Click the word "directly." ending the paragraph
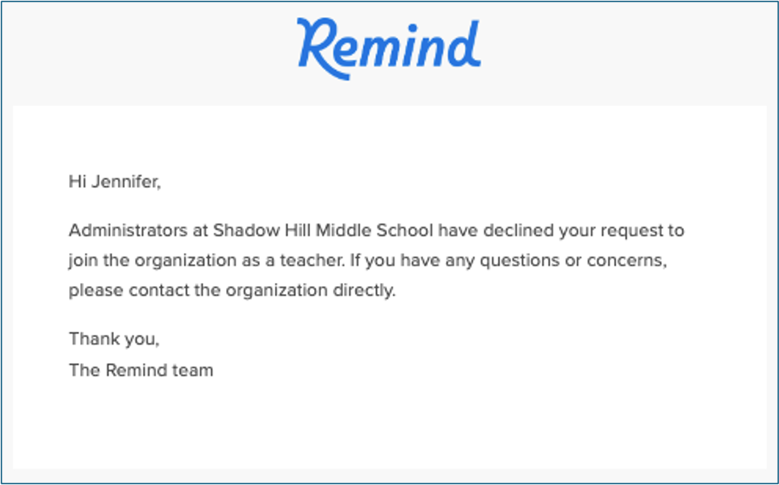 pos(363,290)
